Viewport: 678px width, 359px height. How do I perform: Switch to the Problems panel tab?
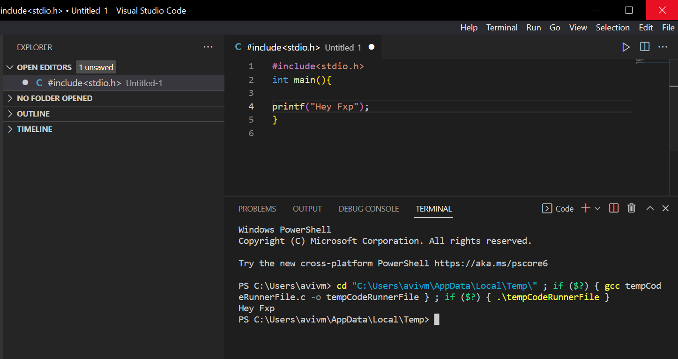pos(257,209)
